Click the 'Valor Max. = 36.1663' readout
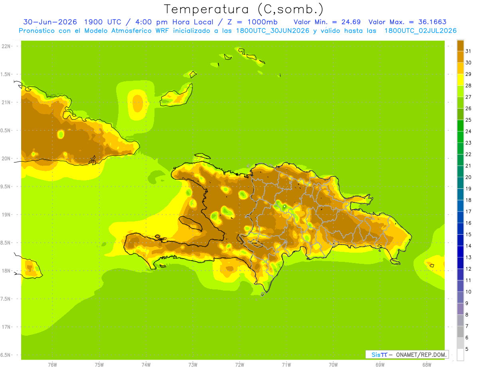This screenshot has height=370, width=479. pyautogui.click(x=408, y=22)
